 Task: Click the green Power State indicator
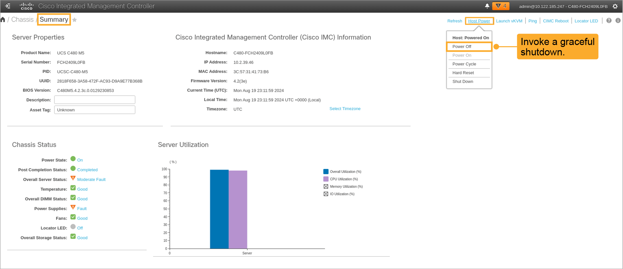(x=73, y=159)
